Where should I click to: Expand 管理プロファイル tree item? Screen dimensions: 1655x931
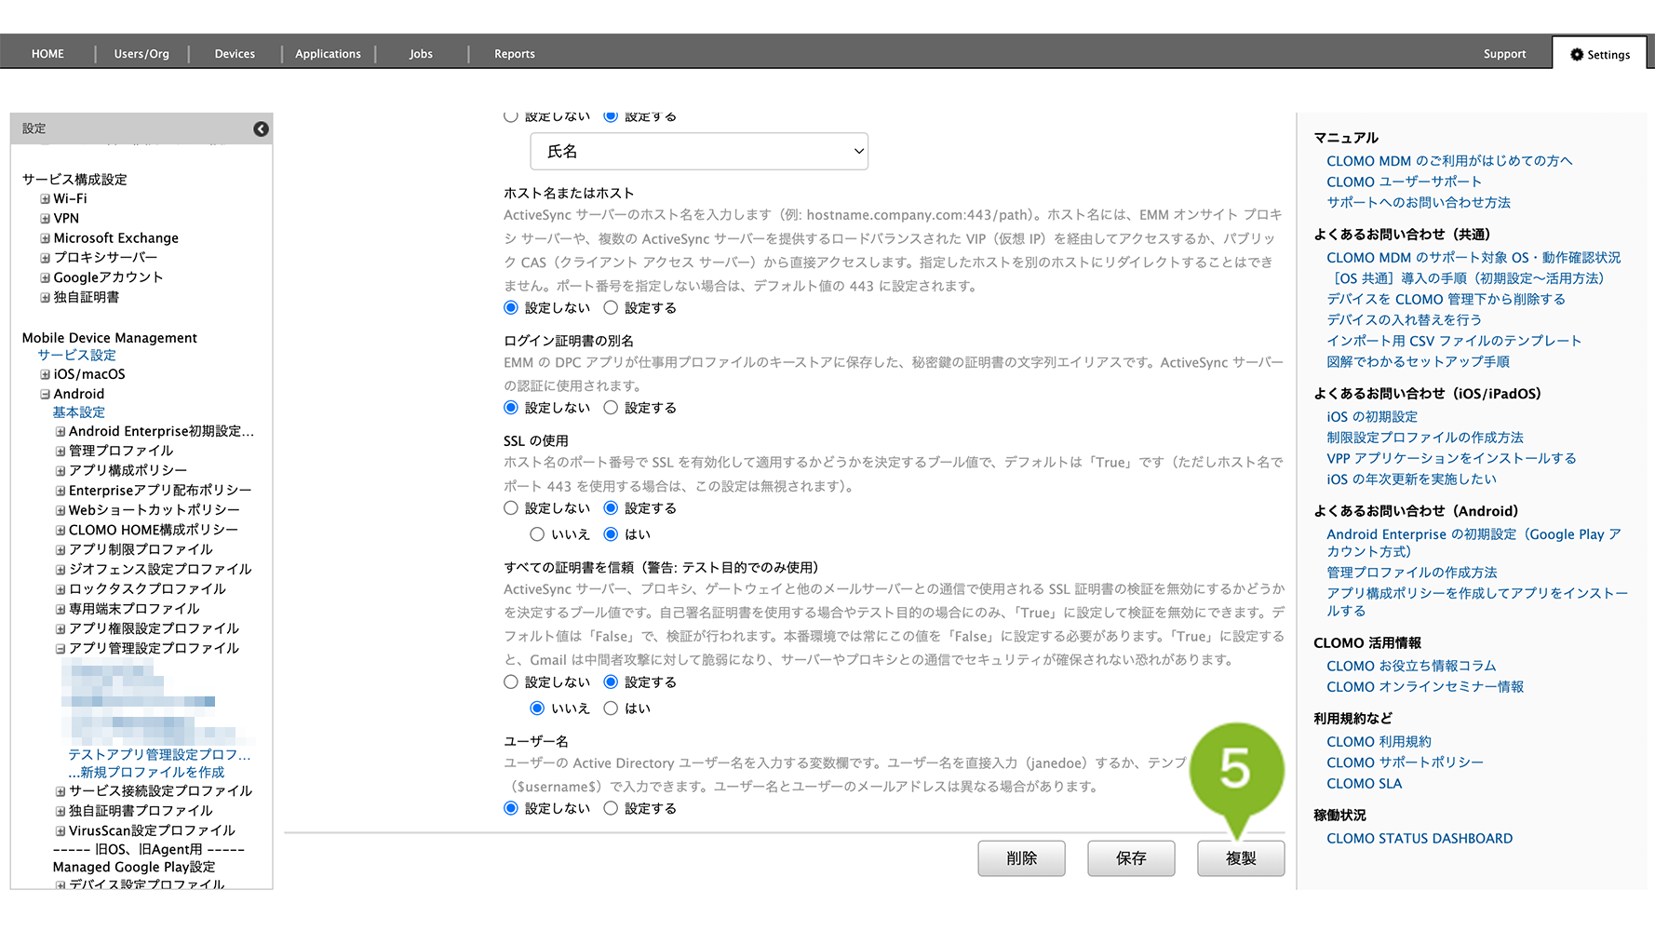click(x=61, y=452)
